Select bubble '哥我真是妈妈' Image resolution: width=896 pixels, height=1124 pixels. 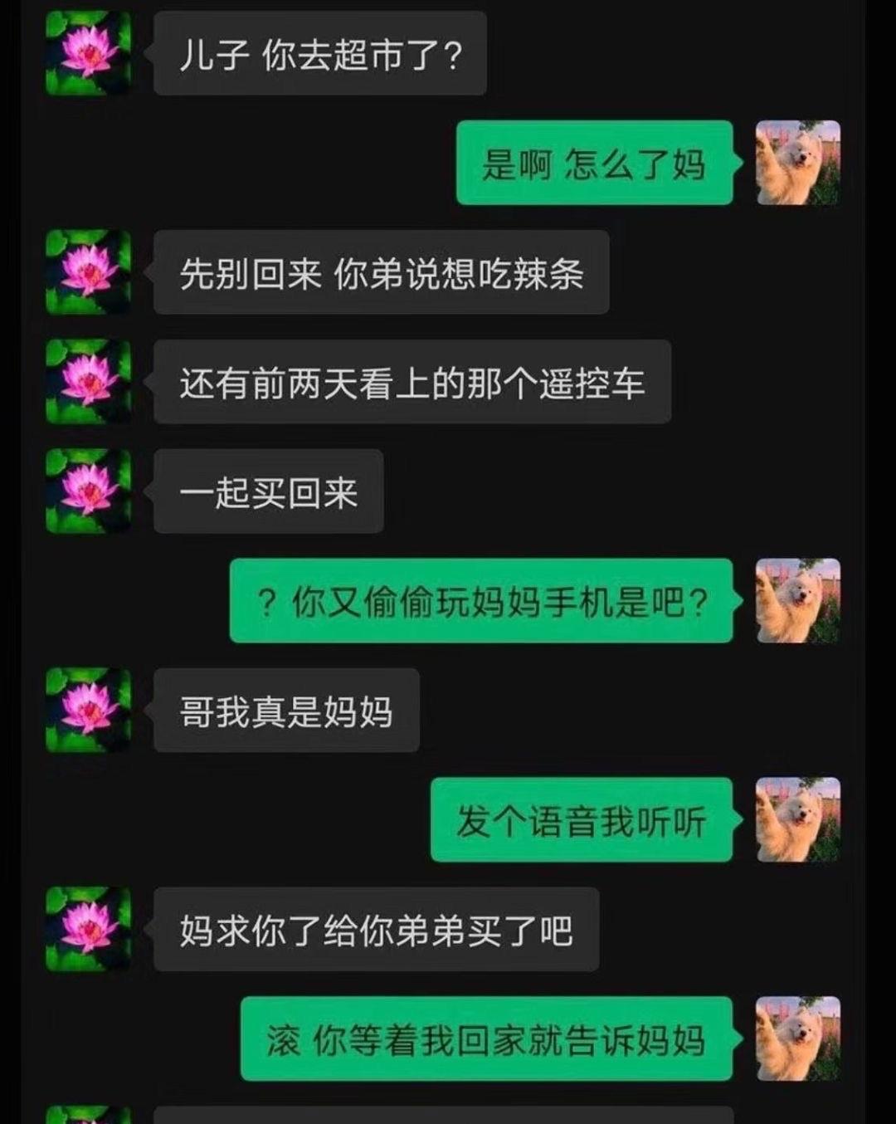pyautogui.click(x=286, y=711)
